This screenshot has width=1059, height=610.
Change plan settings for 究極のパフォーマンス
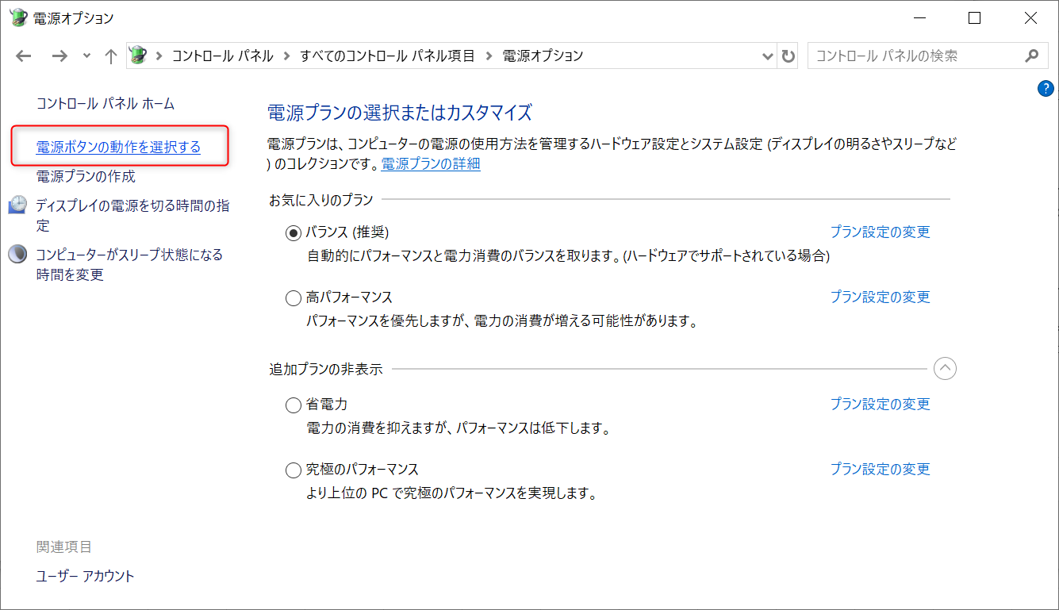pos(880,469)
